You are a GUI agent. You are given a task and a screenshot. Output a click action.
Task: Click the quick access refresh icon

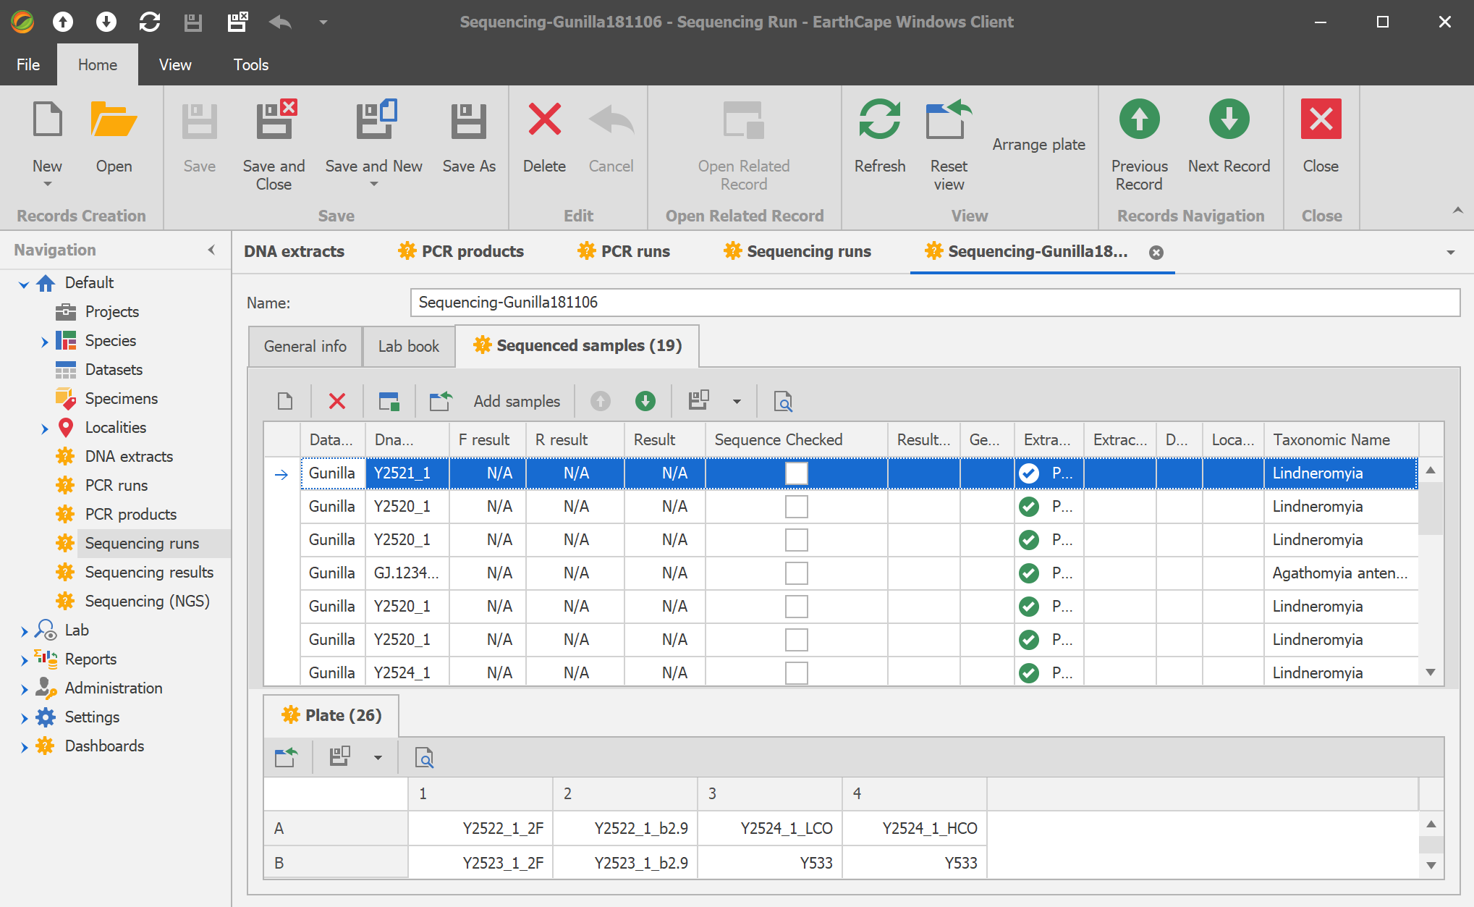pos(150,22)
